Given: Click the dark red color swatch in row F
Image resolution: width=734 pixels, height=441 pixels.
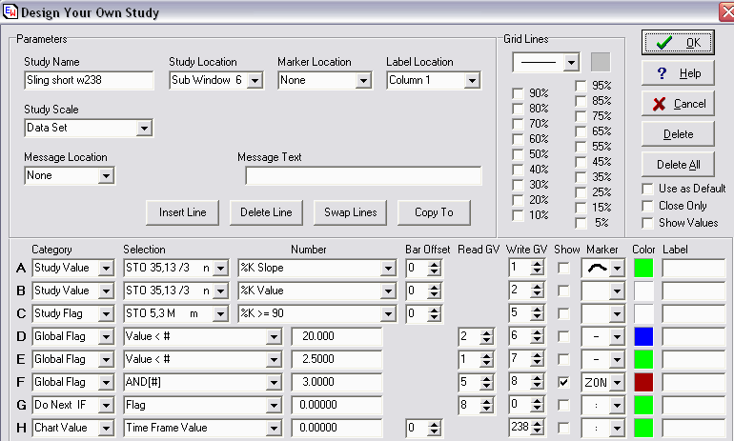Looking at the screenshot, I should pos(643,383).
